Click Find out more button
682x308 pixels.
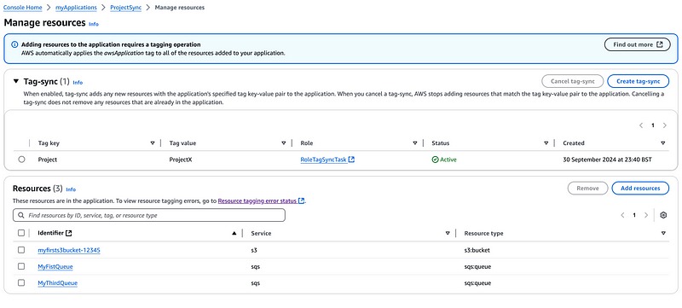point(638,44)
